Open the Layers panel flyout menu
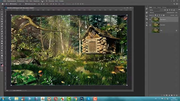Screen dimensions: 180x101 click(x=179, y=7)
